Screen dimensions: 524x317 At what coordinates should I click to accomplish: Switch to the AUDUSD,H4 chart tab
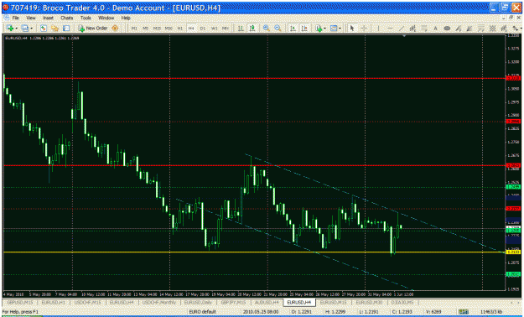coord(267,302)
